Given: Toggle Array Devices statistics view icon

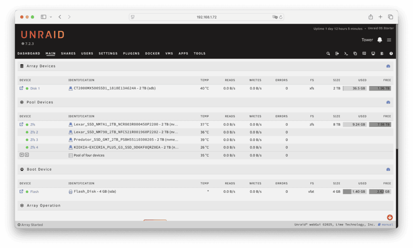Looking at the screenshot, I should [x=388, y=66].
